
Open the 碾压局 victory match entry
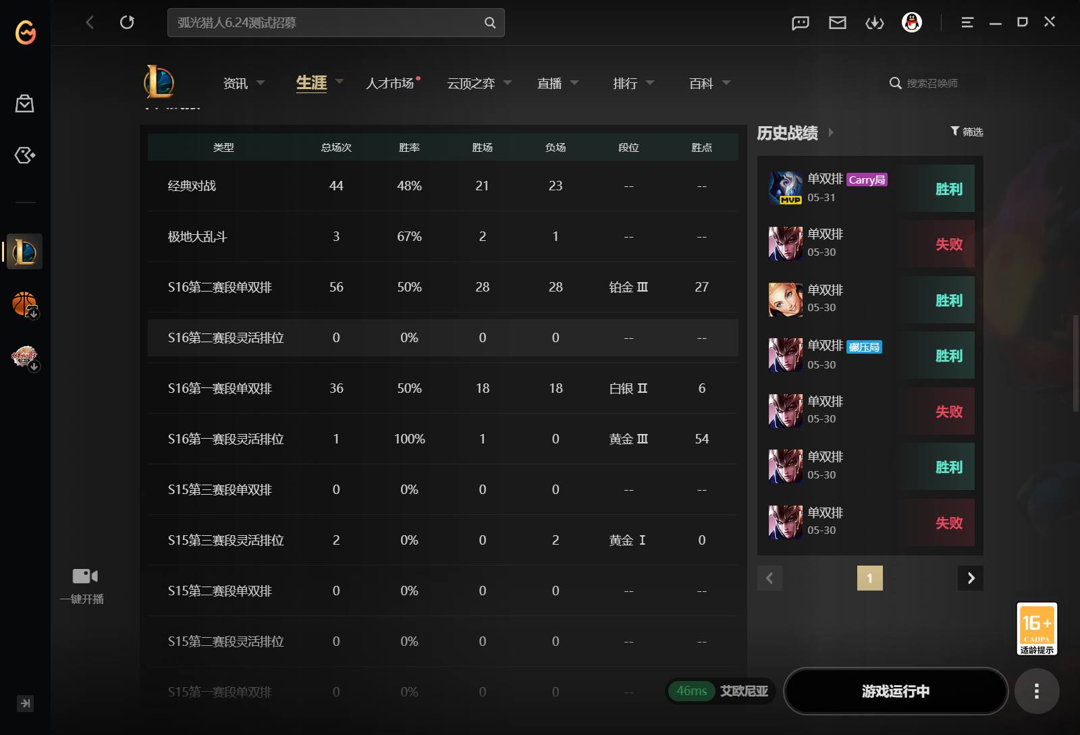871,355
